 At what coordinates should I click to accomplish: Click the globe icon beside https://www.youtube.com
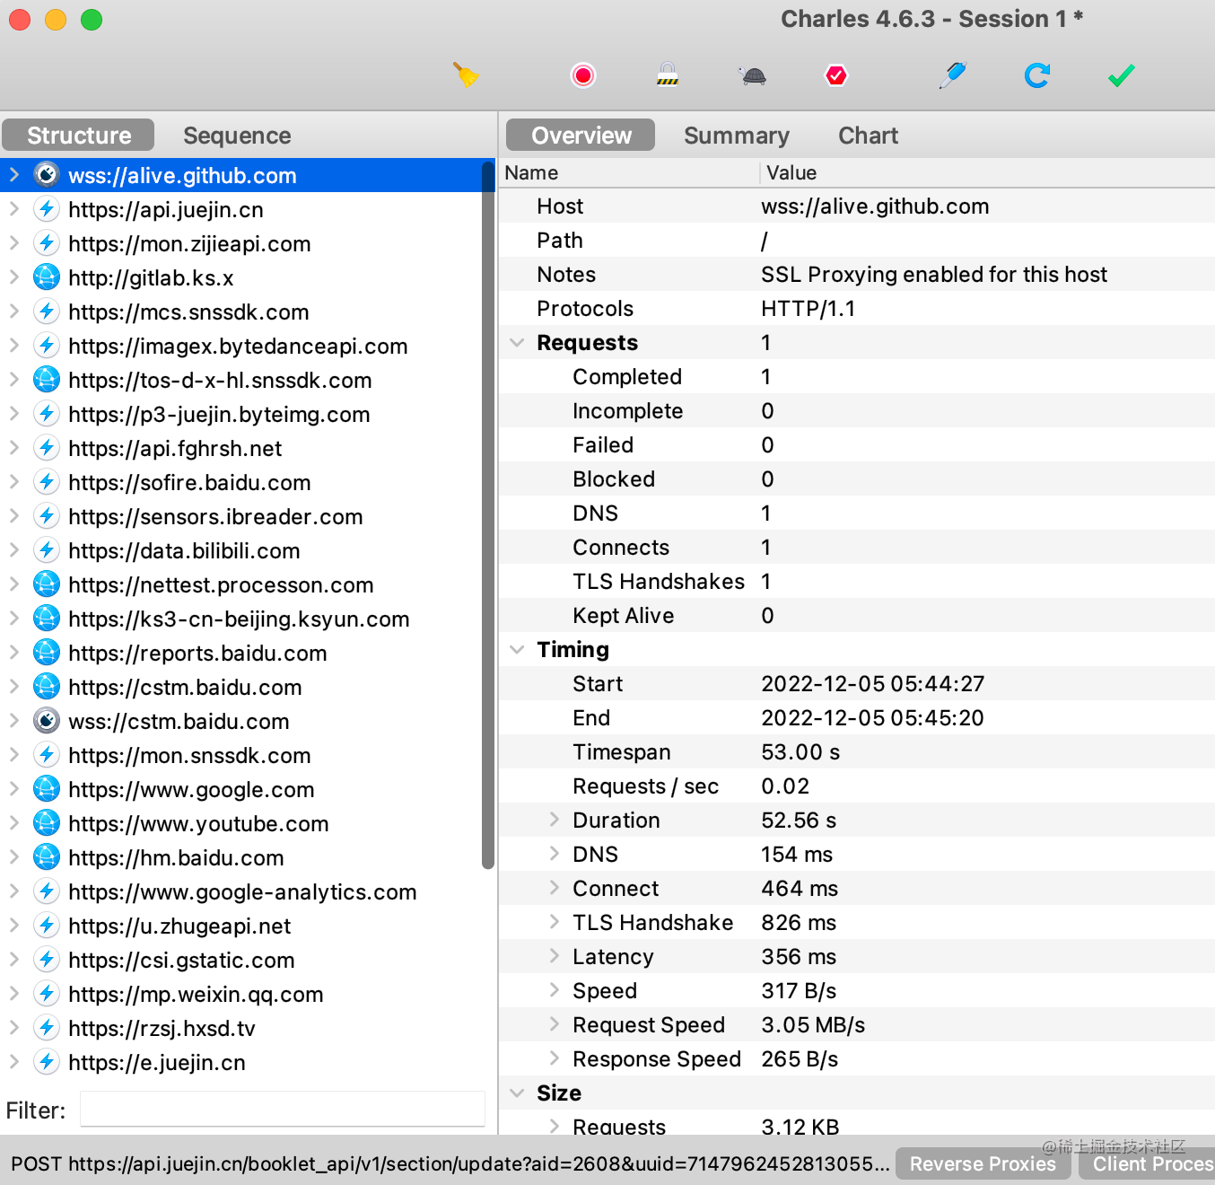47,823
